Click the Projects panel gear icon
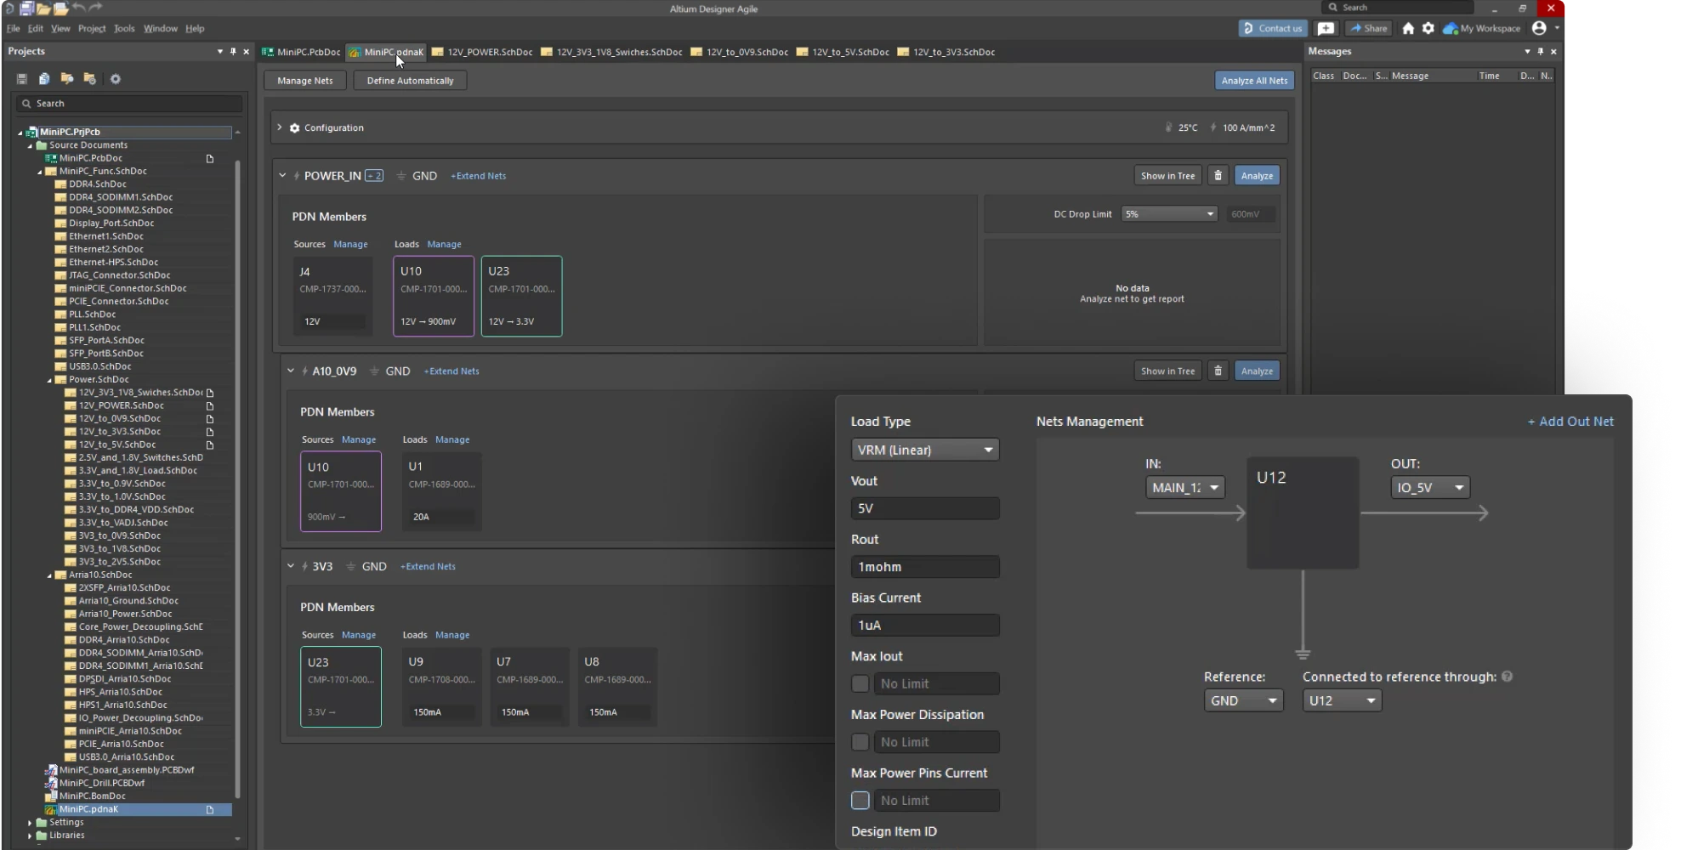 pyautogui.click(x=116, y=79)
